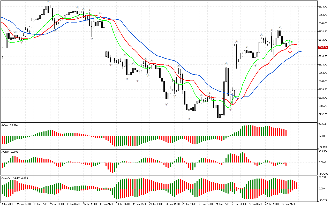Click the 74.961 AOcust scale maximum value
The image size is (331, 207).
click(x=322, y=124)
